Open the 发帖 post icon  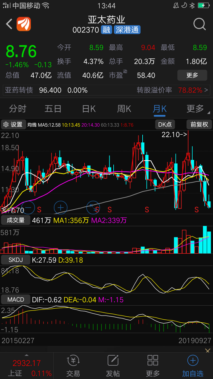point(113,366)
